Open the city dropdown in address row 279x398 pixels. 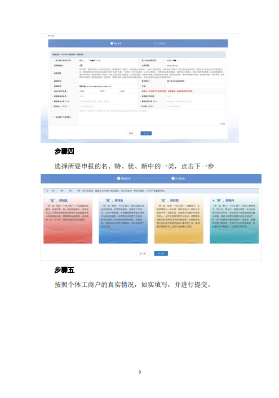(x=108, y=91)
